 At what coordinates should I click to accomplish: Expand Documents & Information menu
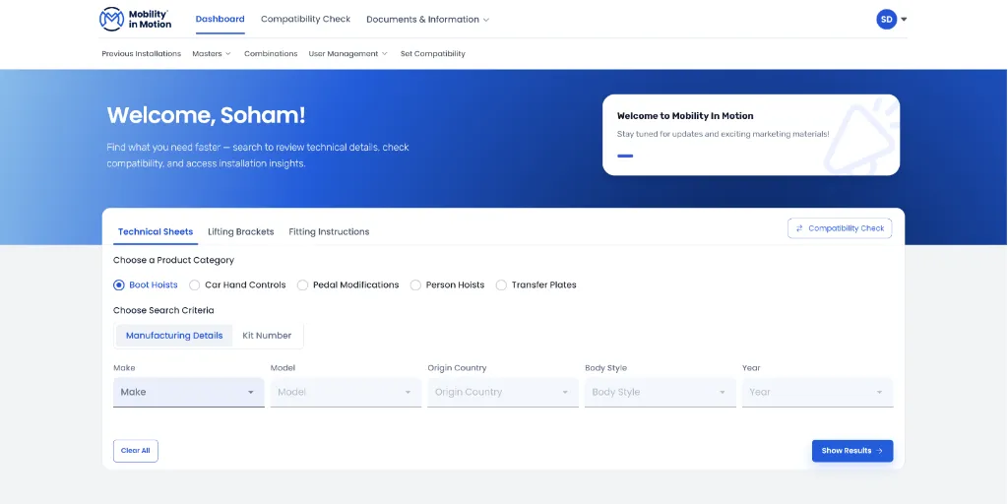click(428, 20)
